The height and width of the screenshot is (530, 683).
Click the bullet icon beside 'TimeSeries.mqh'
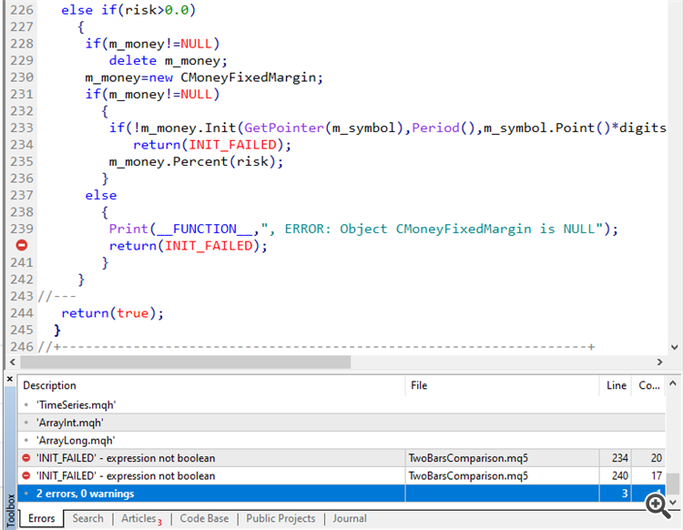click(27, 404)
